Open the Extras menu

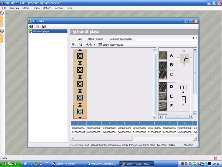pos(36,8)
